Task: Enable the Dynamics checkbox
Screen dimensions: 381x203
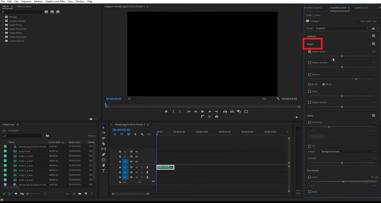Action: coord(310,122)
